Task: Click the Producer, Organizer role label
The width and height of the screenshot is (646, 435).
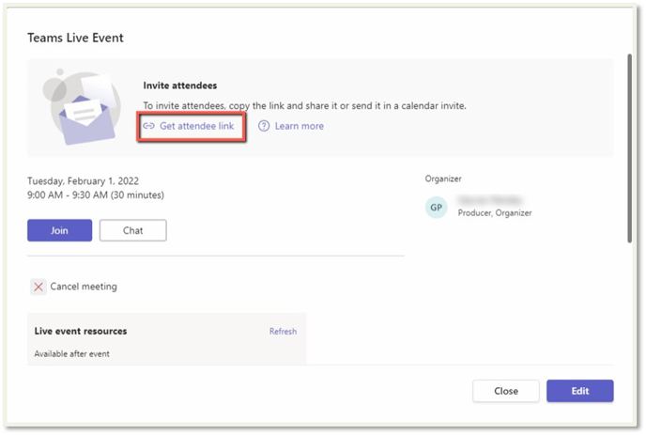Action: pos(494,213)
